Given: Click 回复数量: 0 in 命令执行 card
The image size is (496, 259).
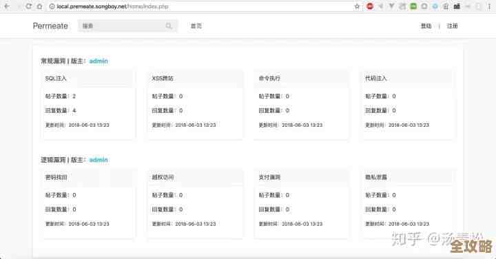Looking at the screenshot, I should [x=274, y=110].
